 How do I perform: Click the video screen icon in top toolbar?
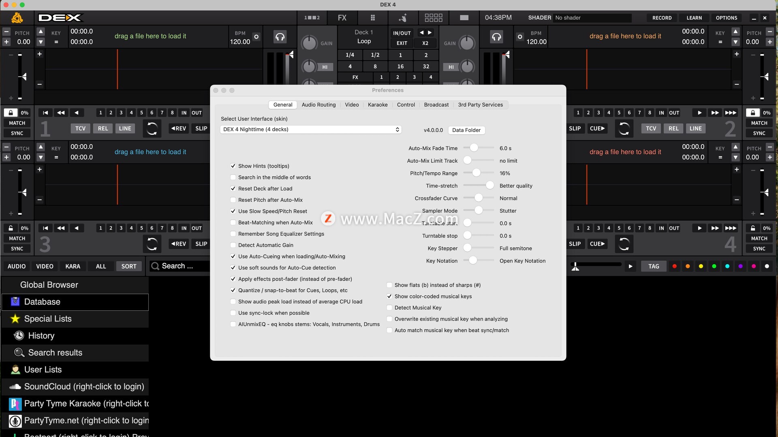click(464, 17)
